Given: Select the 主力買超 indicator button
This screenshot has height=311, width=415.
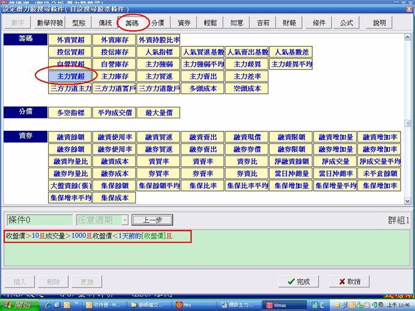Looking at the screenshot, I should point(70,76).
